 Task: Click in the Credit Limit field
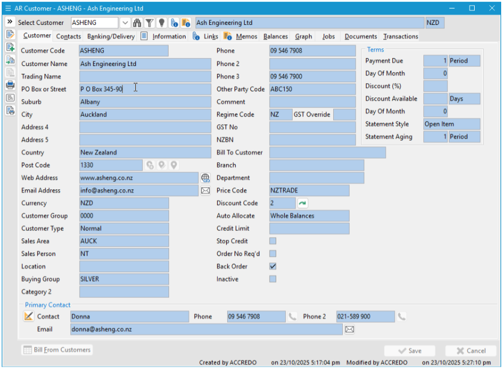[309, 228]
